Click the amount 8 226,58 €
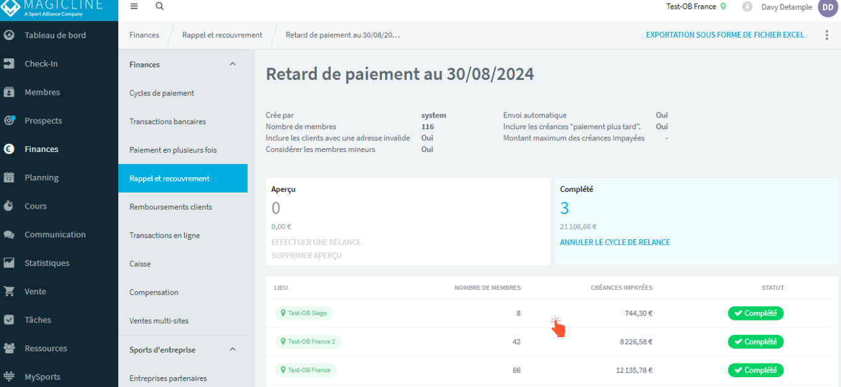841x387 pixels. (x=636, y=341)
